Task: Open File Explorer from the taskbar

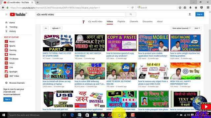Action: tap(95, 115)
